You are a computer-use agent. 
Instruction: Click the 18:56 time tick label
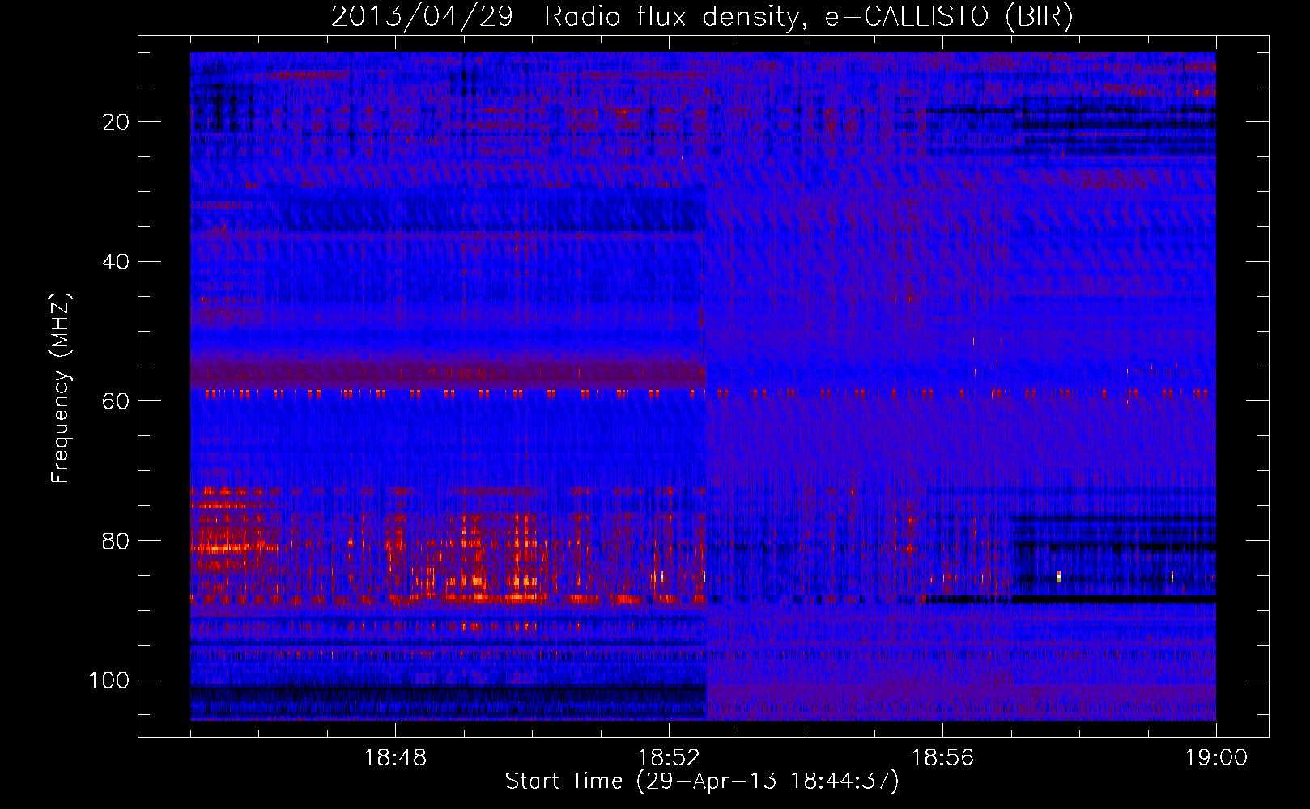coord(942,758)
